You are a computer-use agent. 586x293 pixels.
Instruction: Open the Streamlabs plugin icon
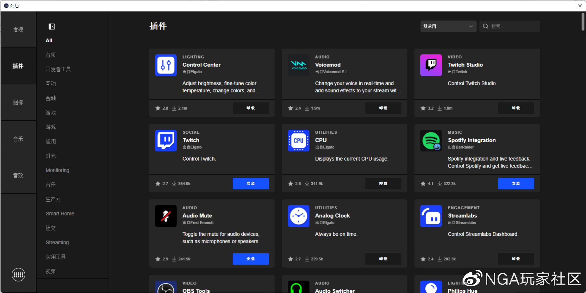coord(431,216)
